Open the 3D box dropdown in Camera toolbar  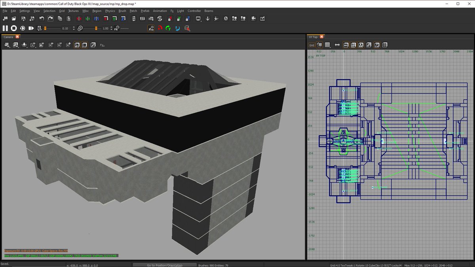[32, 45]
